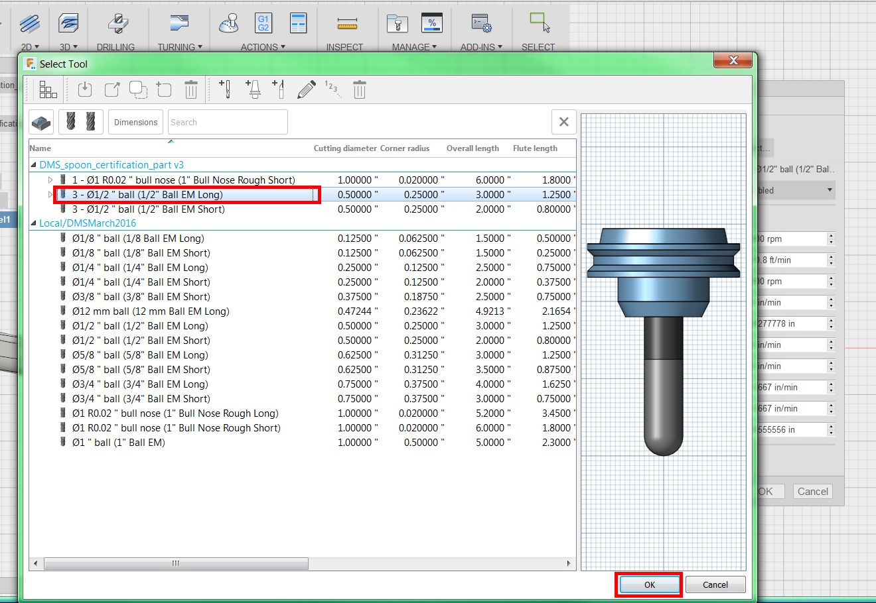This screenshot has width=876, height=603.
Task: Click the add new turning tool icon
Action: [279, 89]
